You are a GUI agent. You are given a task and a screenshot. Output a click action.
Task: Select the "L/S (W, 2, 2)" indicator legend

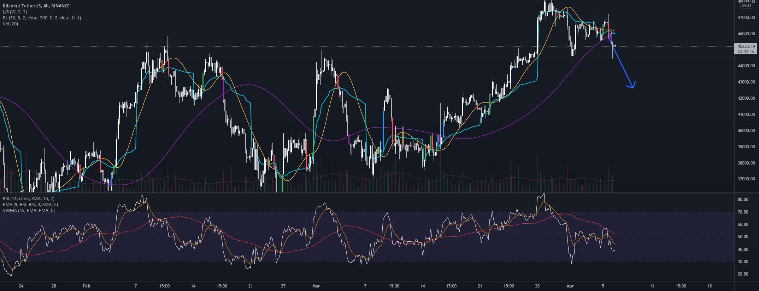(15, 12)
